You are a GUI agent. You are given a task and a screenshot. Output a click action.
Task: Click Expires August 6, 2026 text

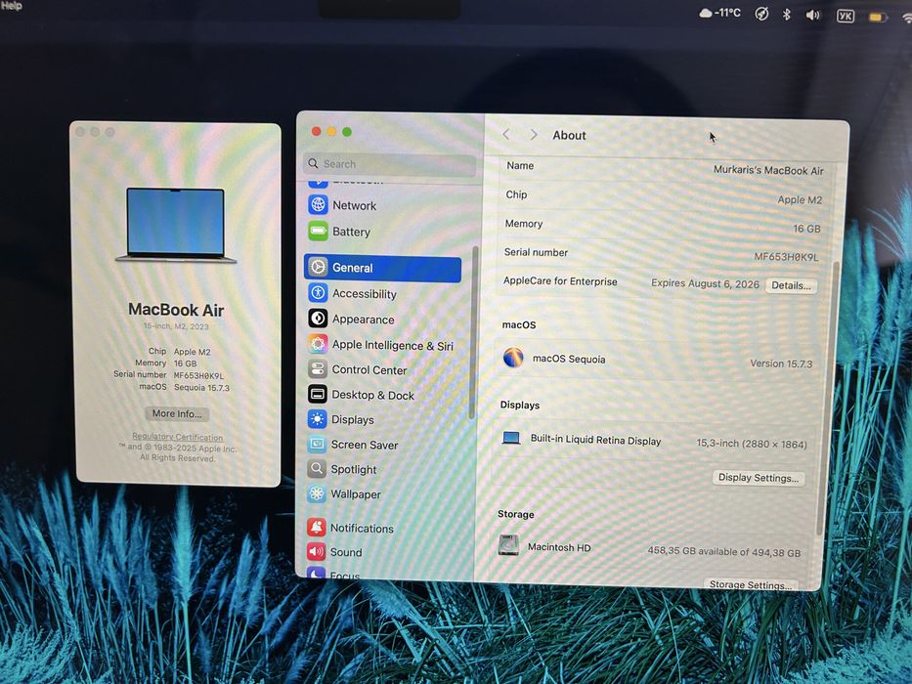(705, 283)
